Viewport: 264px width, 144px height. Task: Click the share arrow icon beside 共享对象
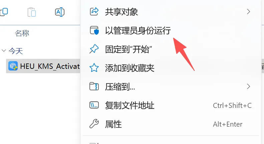click(94, 11)
